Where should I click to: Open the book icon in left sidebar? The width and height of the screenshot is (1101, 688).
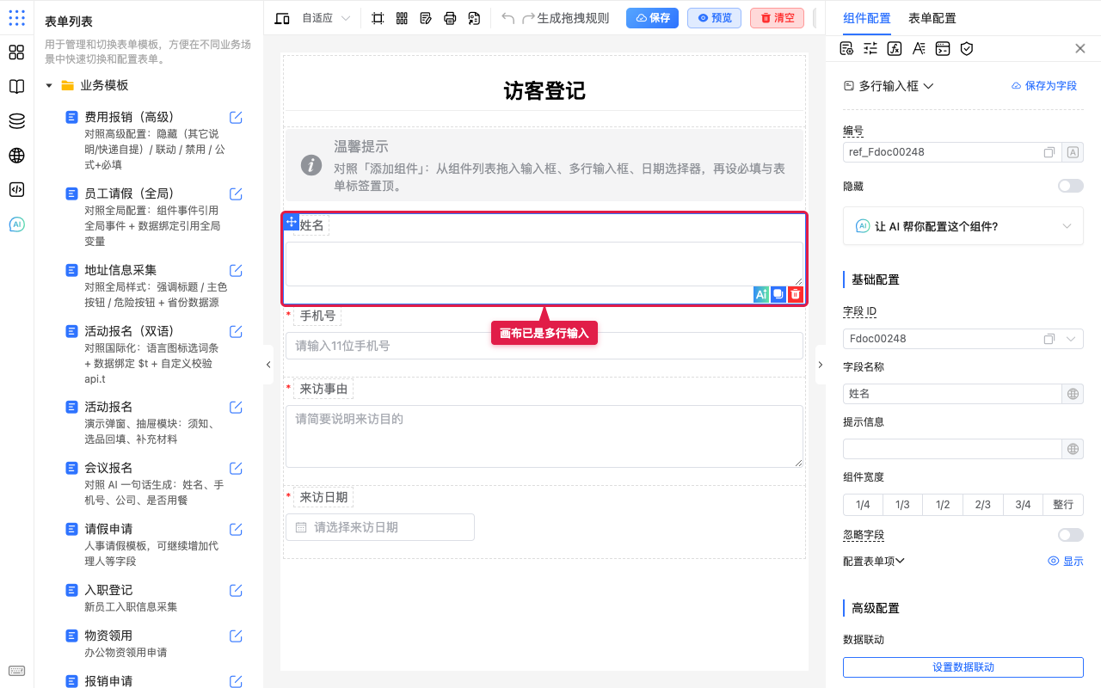pos(16,87)
